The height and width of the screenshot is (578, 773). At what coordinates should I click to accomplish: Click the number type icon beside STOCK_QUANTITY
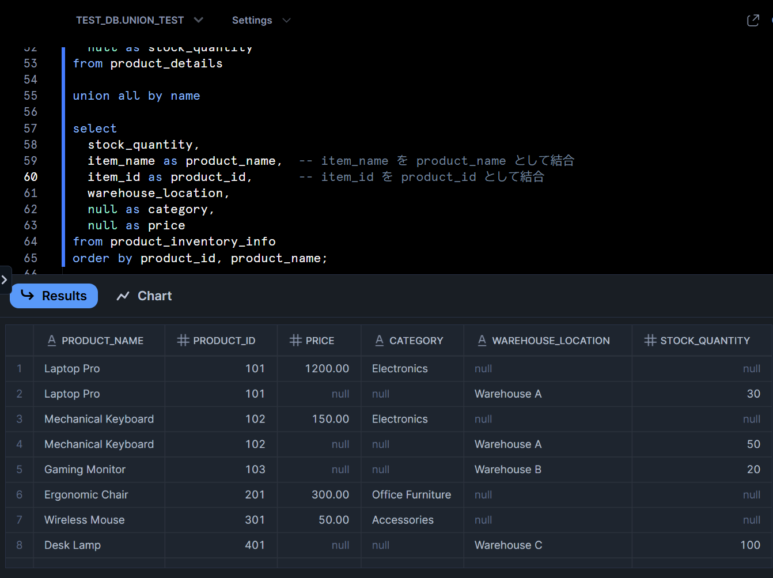point(650,341)
